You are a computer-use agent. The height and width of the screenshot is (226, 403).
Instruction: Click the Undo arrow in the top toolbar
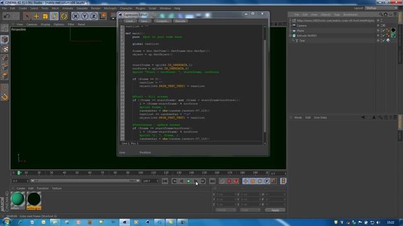[x=7, y=16]
